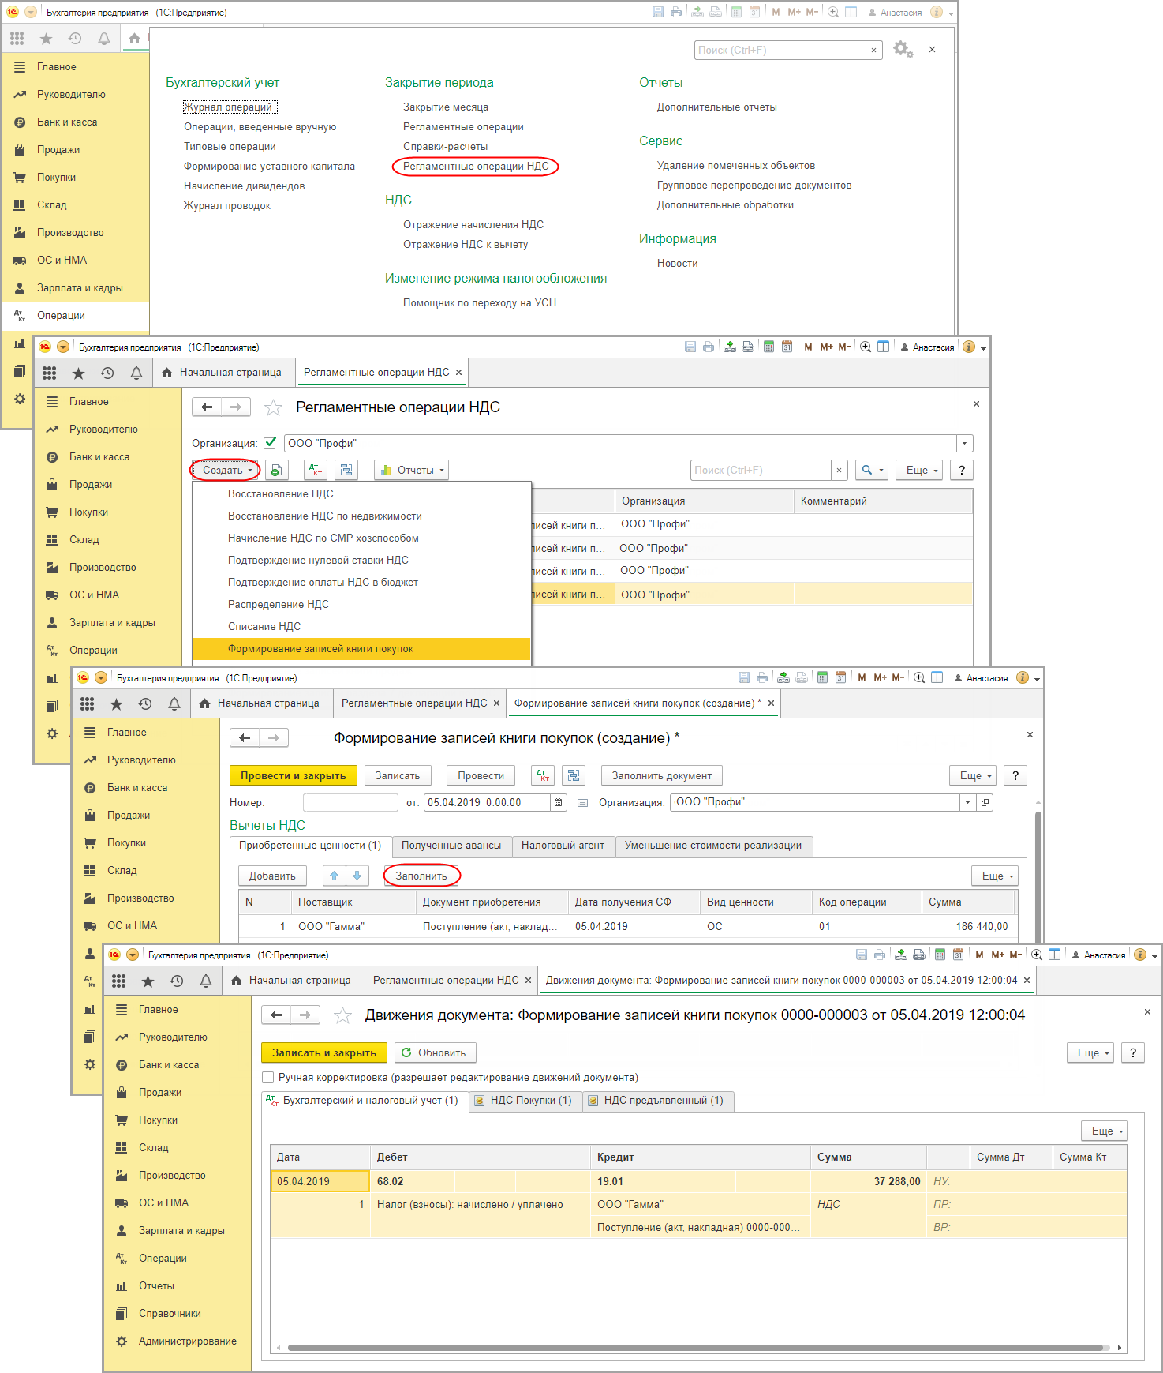Choose Списание НДС from Создать menu
Screen dimensions: 1163x1373
pos(361,627)
